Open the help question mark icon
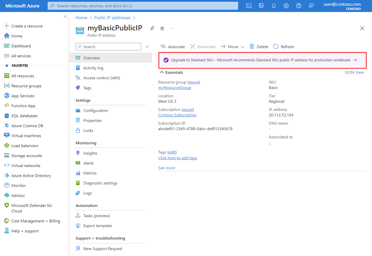The image size is (372, 256). click(299, 6)
